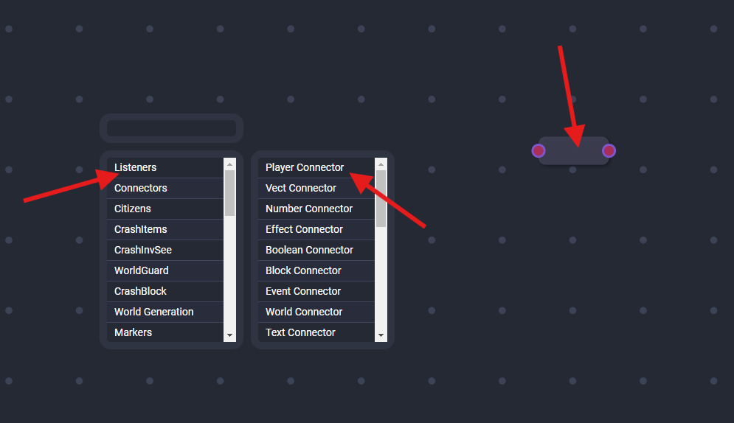Screen dimensions: 734x423
Task: Click the category list scroll-down arrow
Action: coord(229,335)
